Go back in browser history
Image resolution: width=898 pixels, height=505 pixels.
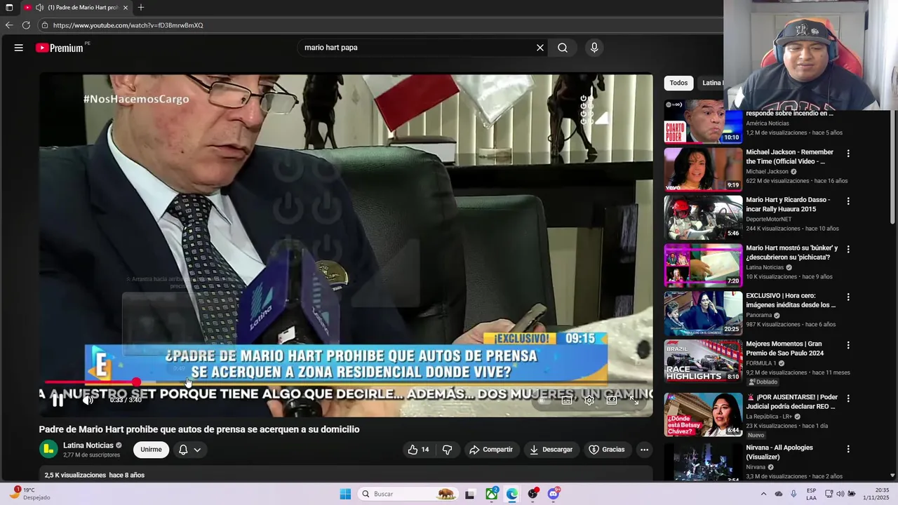[9, 25]
